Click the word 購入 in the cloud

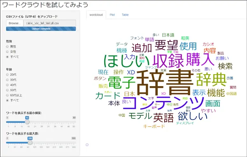pyautogui.click(x=200, y=59)
